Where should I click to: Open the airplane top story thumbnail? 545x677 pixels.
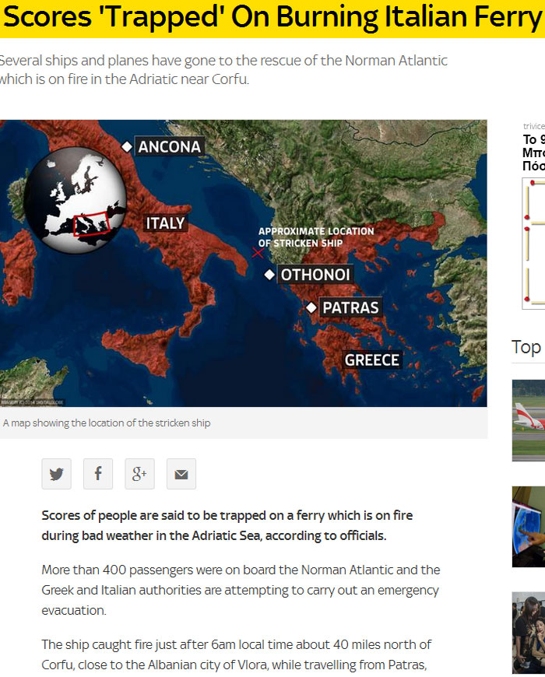529,420
